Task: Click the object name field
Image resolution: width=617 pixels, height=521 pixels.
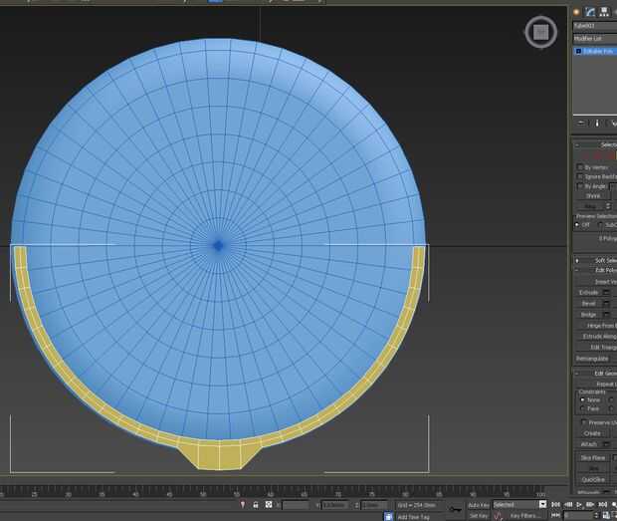Action: tap(595, 26)
